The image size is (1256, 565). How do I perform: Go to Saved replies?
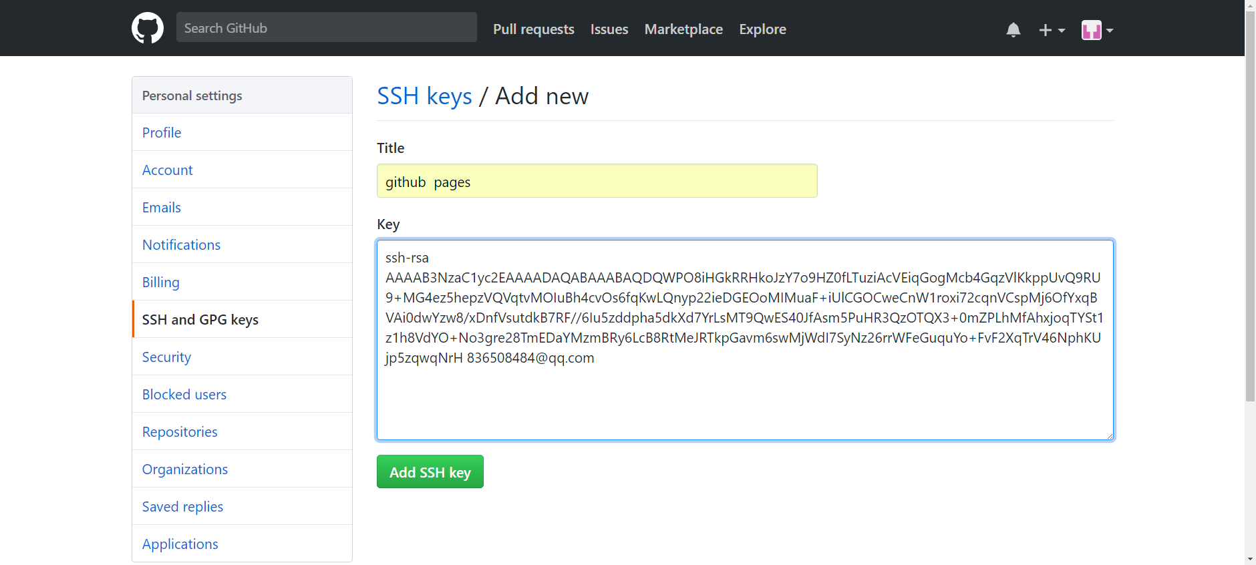click(243, 506)
